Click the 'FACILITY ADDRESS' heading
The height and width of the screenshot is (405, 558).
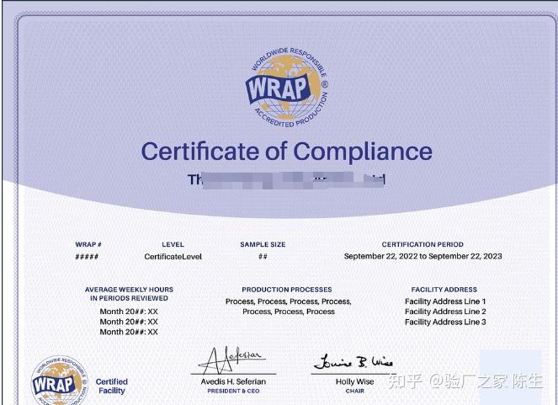tap(444, 290)
